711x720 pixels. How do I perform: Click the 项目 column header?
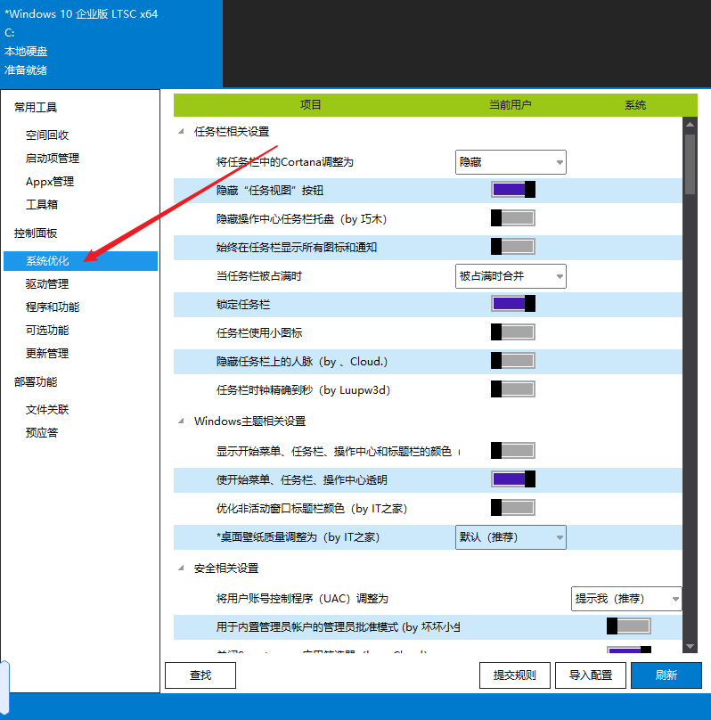(x=311, y=104)
